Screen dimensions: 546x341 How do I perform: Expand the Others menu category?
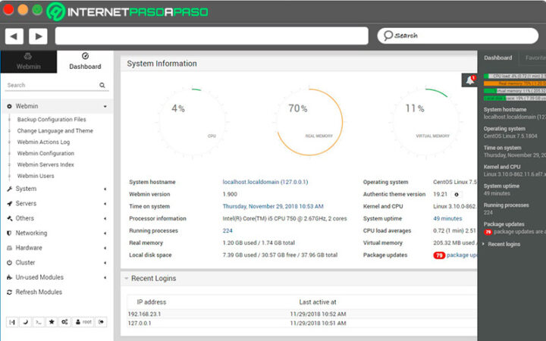pos(57,218)
